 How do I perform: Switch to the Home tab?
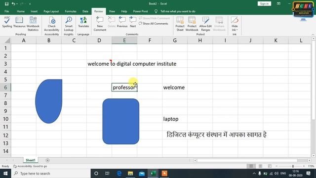(x=21, y=11)
